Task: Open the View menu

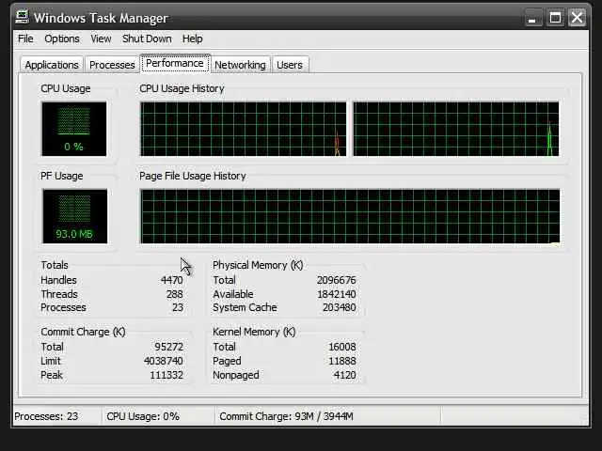Action: (x=101, y=39)
